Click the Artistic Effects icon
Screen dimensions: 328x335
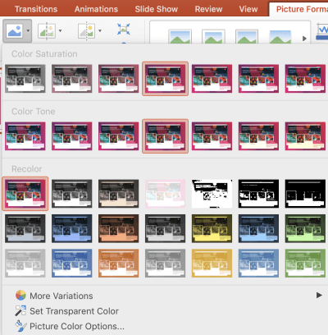point(47,31)
